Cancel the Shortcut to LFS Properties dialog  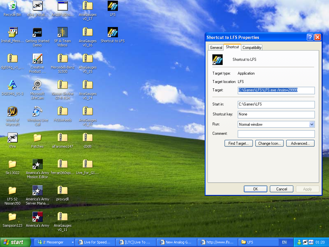click(281, 189)
